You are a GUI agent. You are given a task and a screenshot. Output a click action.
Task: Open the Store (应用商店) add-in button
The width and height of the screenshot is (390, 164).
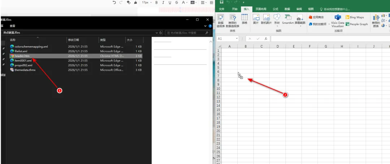(x=316, y=17)
